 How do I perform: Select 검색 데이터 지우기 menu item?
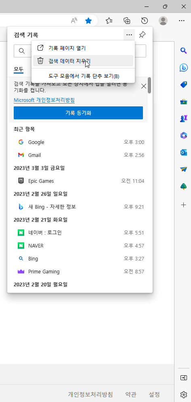(x=83, y=61)
